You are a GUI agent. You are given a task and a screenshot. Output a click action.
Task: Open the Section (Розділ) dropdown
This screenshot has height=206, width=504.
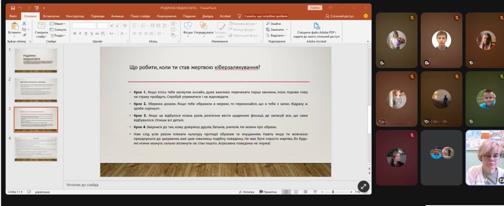click(x=59, y=35)
